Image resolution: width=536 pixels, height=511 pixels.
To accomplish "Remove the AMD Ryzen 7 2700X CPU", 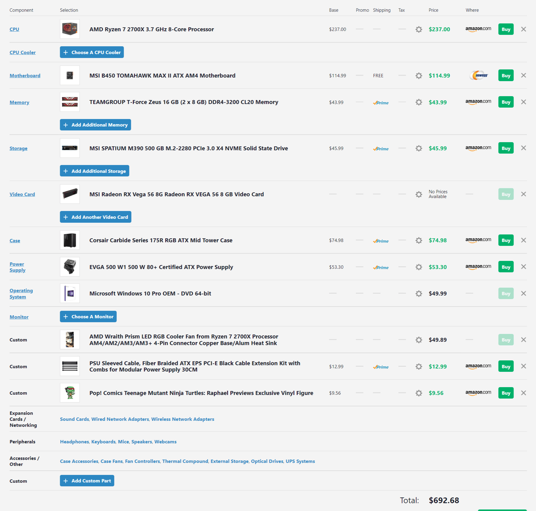I will 523,29.
